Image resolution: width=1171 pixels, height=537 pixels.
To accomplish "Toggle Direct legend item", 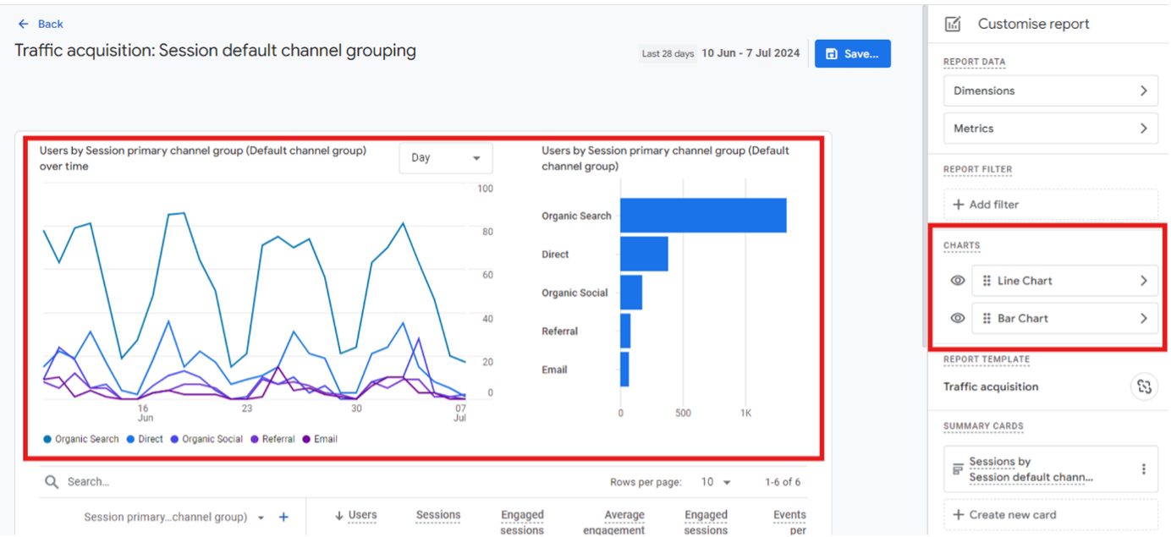I will [145, 439].
